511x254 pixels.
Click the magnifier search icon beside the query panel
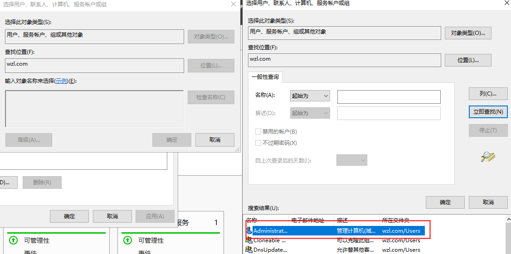pos(488,157)
